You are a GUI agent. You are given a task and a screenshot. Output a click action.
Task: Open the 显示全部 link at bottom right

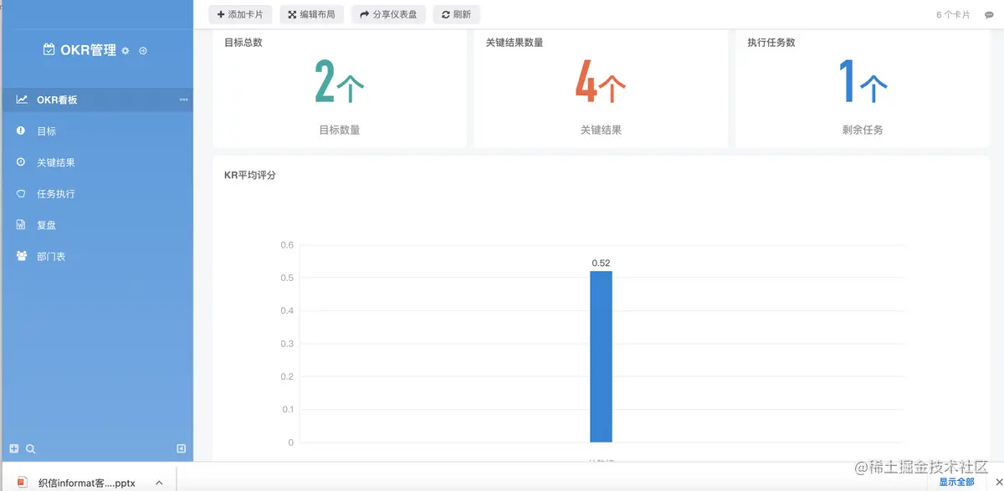956,481
